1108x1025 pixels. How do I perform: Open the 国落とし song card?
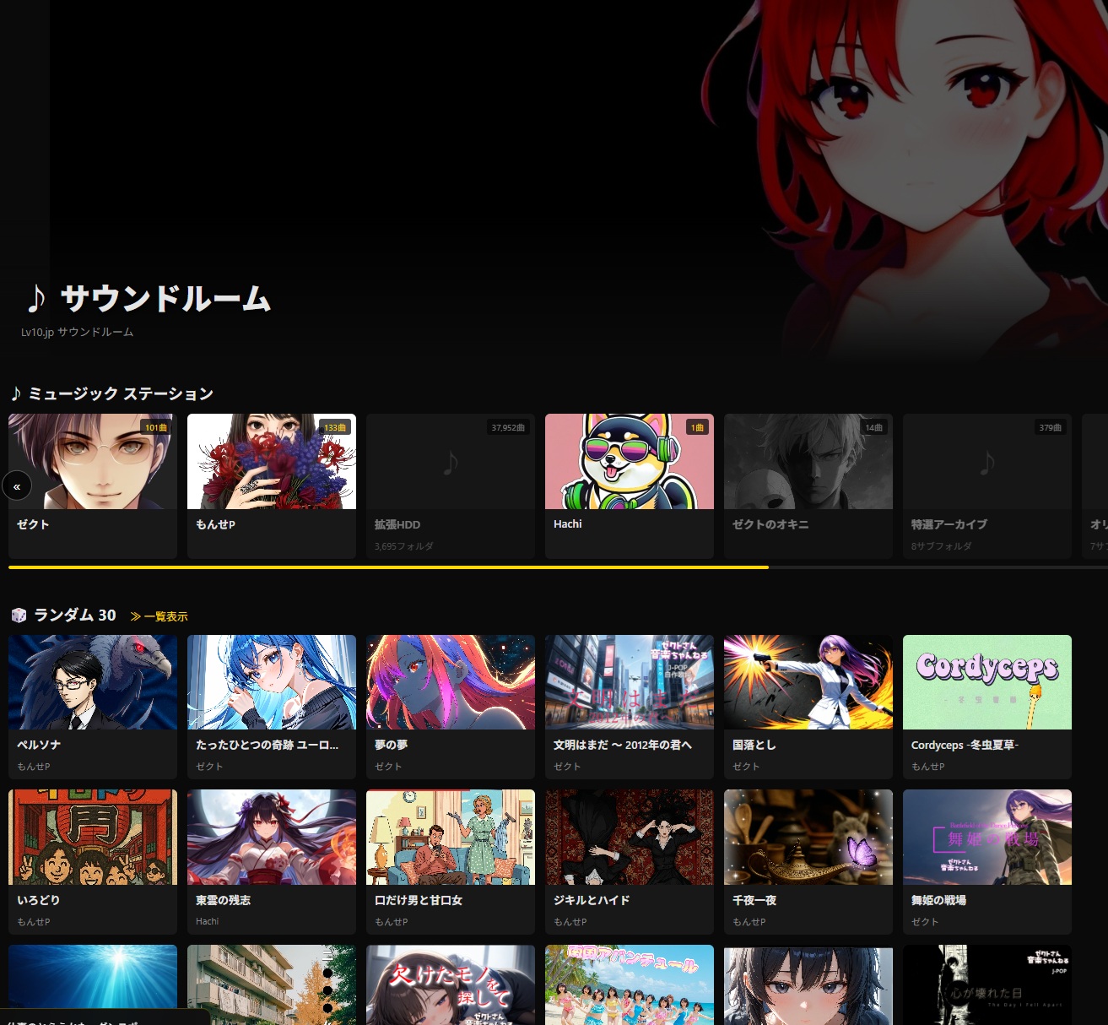(808, 706)
